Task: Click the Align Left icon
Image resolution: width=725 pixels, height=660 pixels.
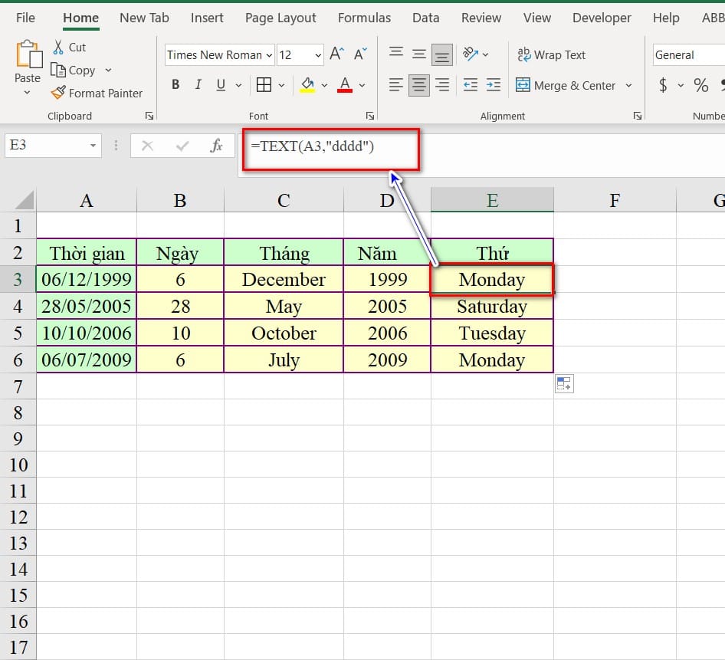Action: 395,85
